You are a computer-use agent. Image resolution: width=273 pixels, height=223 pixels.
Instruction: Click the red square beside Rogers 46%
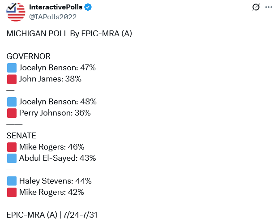click(12, 147)
